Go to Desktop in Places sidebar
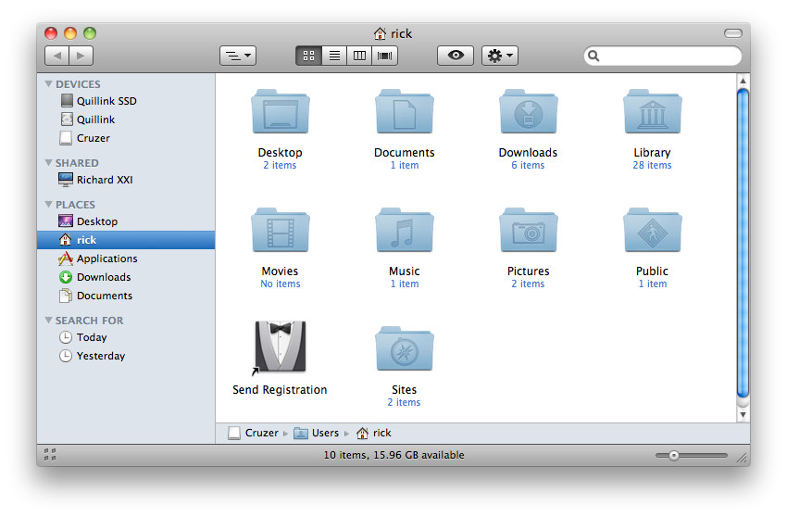787x517 pixels. pos(126,221)
